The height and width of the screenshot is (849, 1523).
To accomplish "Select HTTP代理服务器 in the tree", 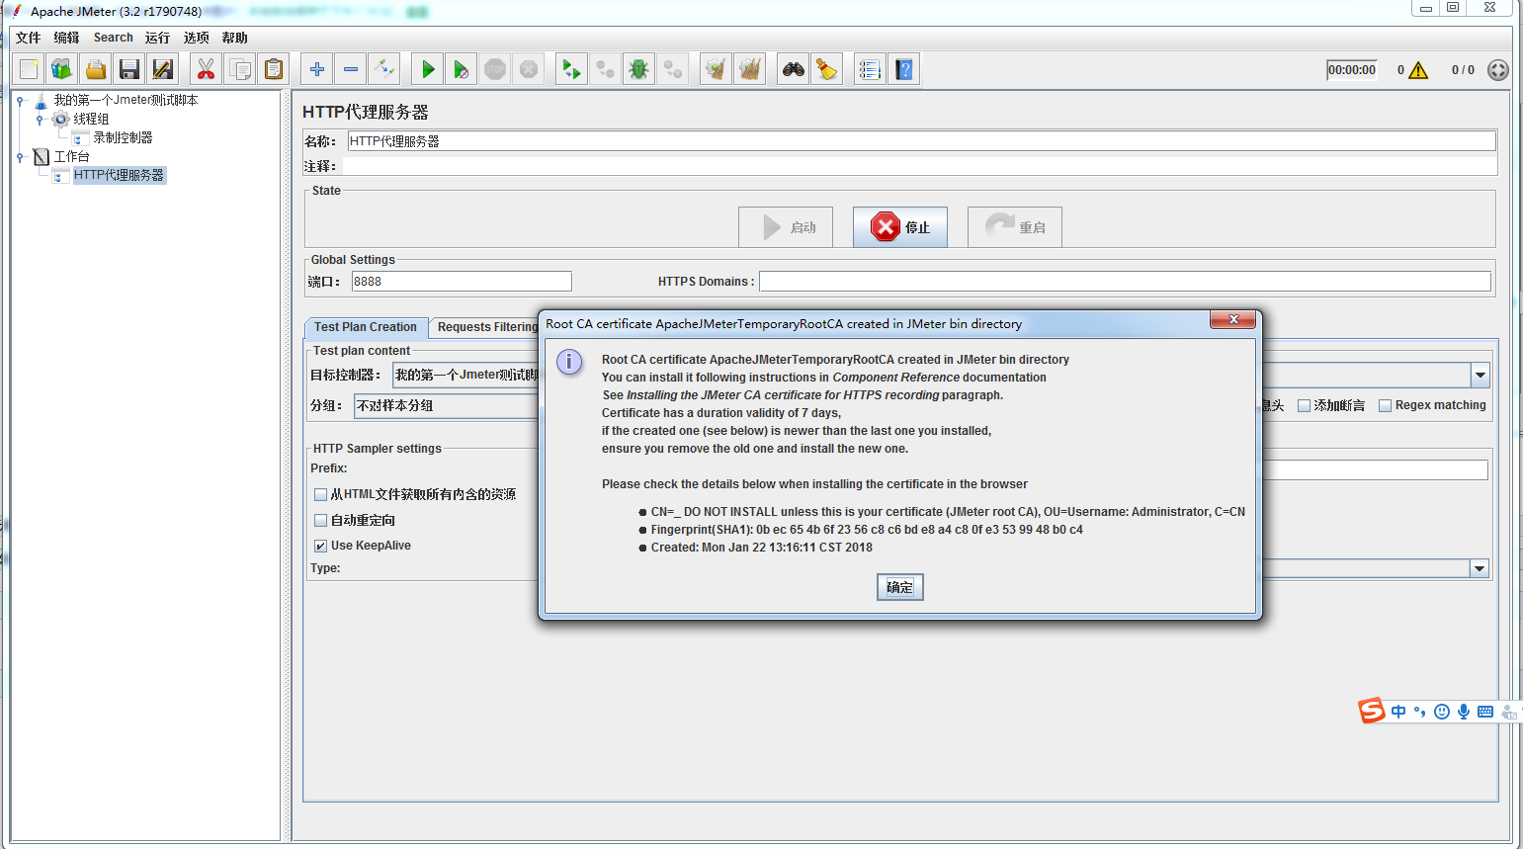I will coord(119,176).
